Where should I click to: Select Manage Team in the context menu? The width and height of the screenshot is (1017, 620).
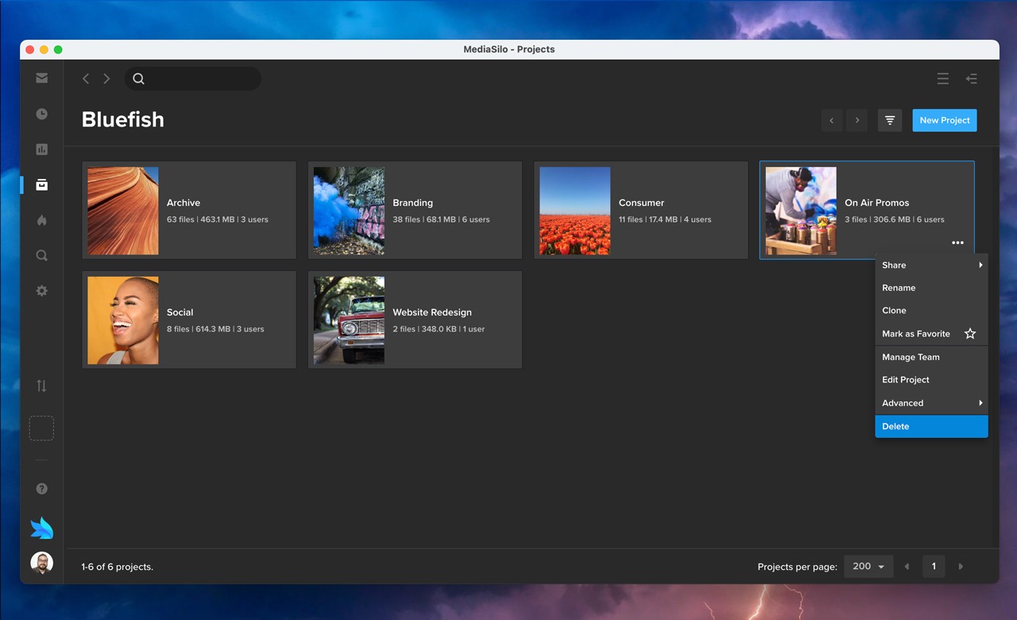pyautogui.click(x=931, y=357)
